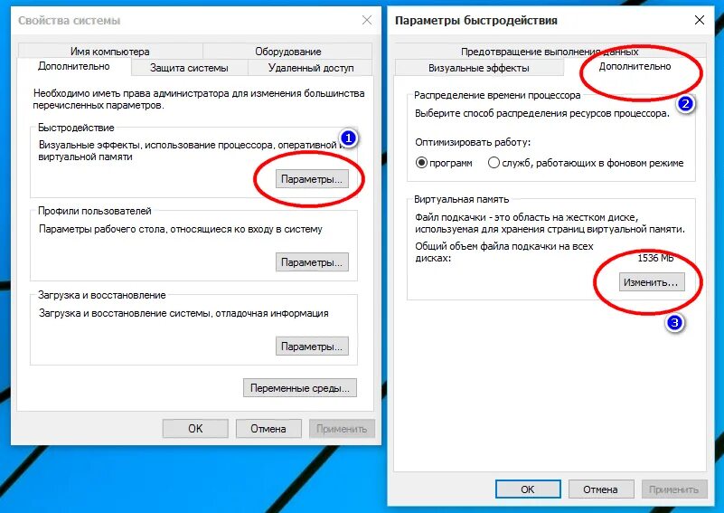
Task: Click Отмена in Параметры быстродействия
Action: (601, 489)
